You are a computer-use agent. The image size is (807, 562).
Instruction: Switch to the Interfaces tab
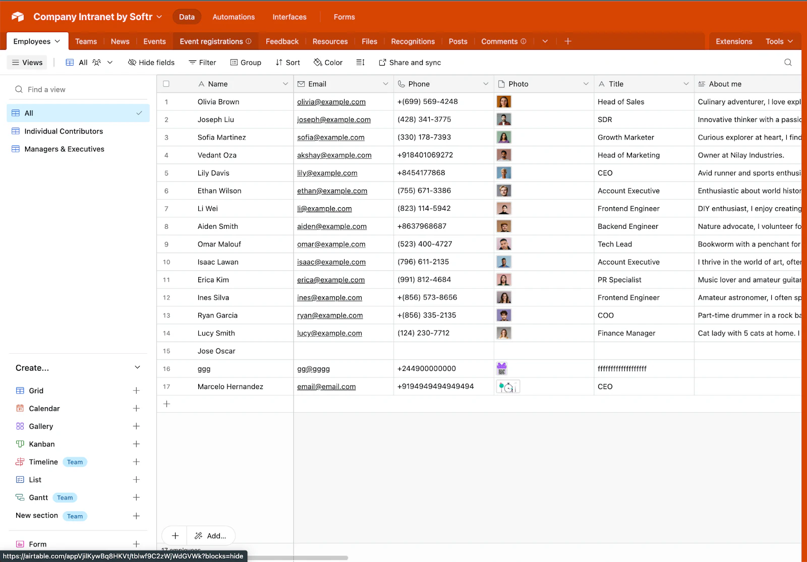[x=290, y=17]
